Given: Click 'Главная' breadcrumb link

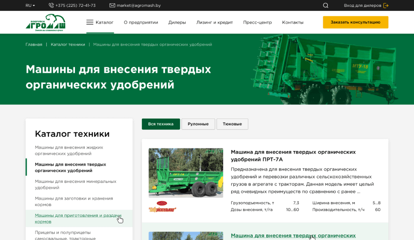Looking at the screenshot, I should (34, 44).
